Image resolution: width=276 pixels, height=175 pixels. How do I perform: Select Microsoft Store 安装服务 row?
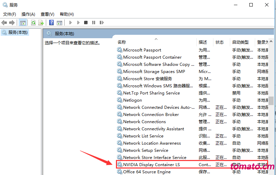coord(192,79)
